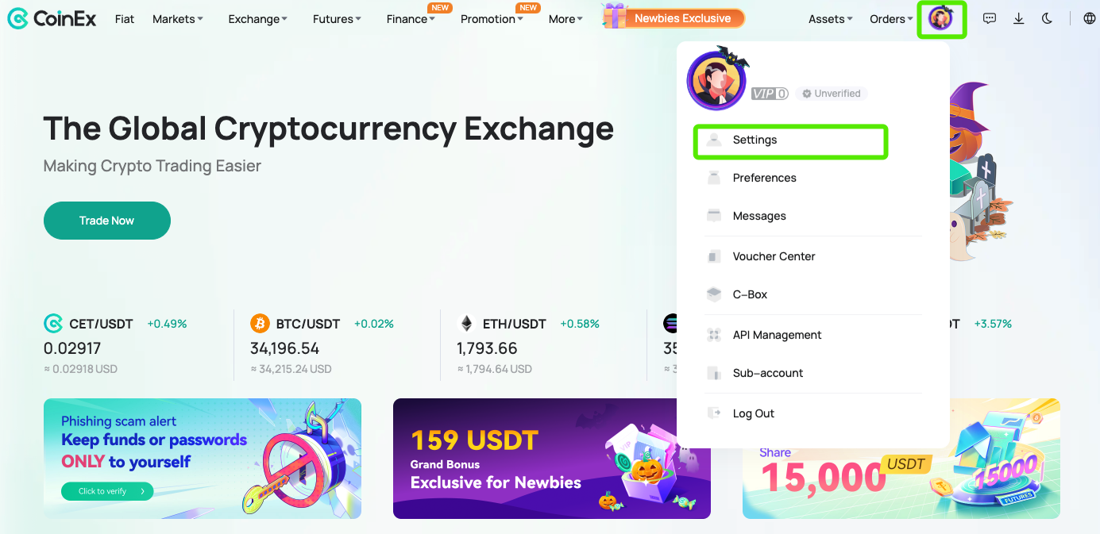Screen dimensions: 1100x534
Task: Toggle dark mode moon icon
Action: [1048, 19]
